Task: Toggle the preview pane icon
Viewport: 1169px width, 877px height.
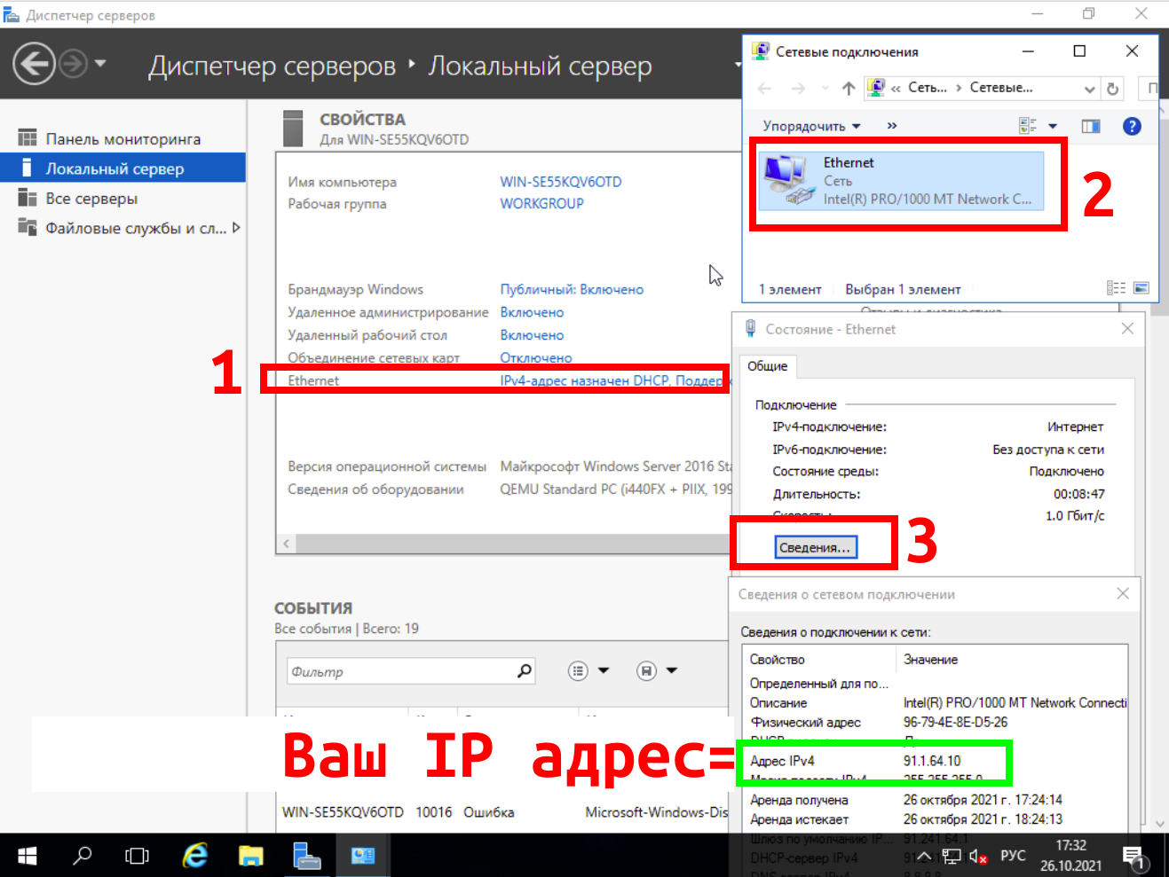Action: [x=1091, y=126]
